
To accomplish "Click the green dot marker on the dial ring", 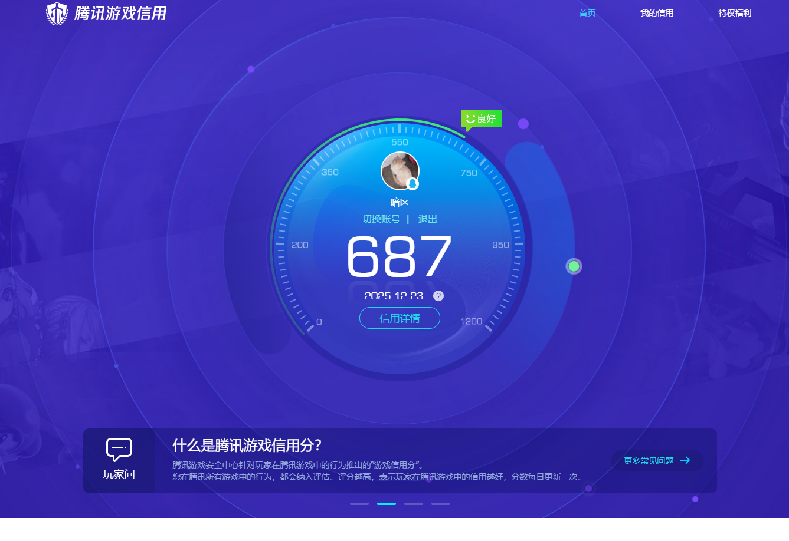I will pyautogui.click(x=573, y=266).
